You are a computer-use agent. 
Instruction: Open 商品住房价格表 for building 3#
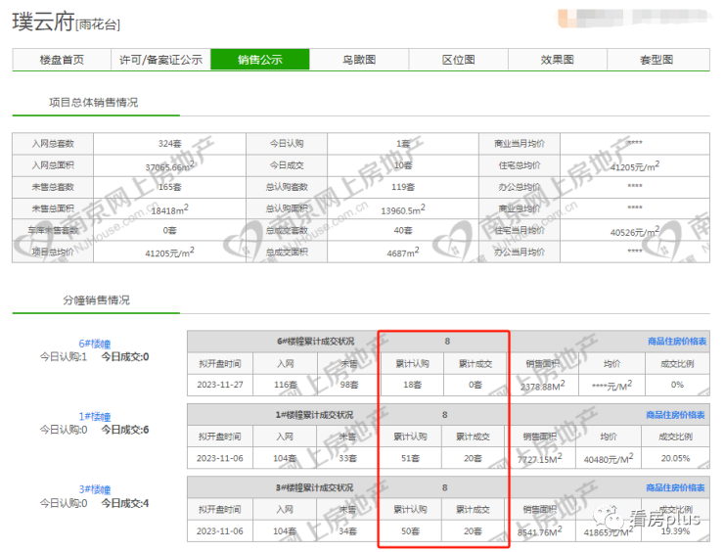coord(675,487)
